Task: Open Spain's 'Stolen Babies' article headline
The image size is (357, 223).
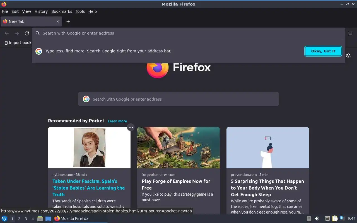Action: (89, 188)
